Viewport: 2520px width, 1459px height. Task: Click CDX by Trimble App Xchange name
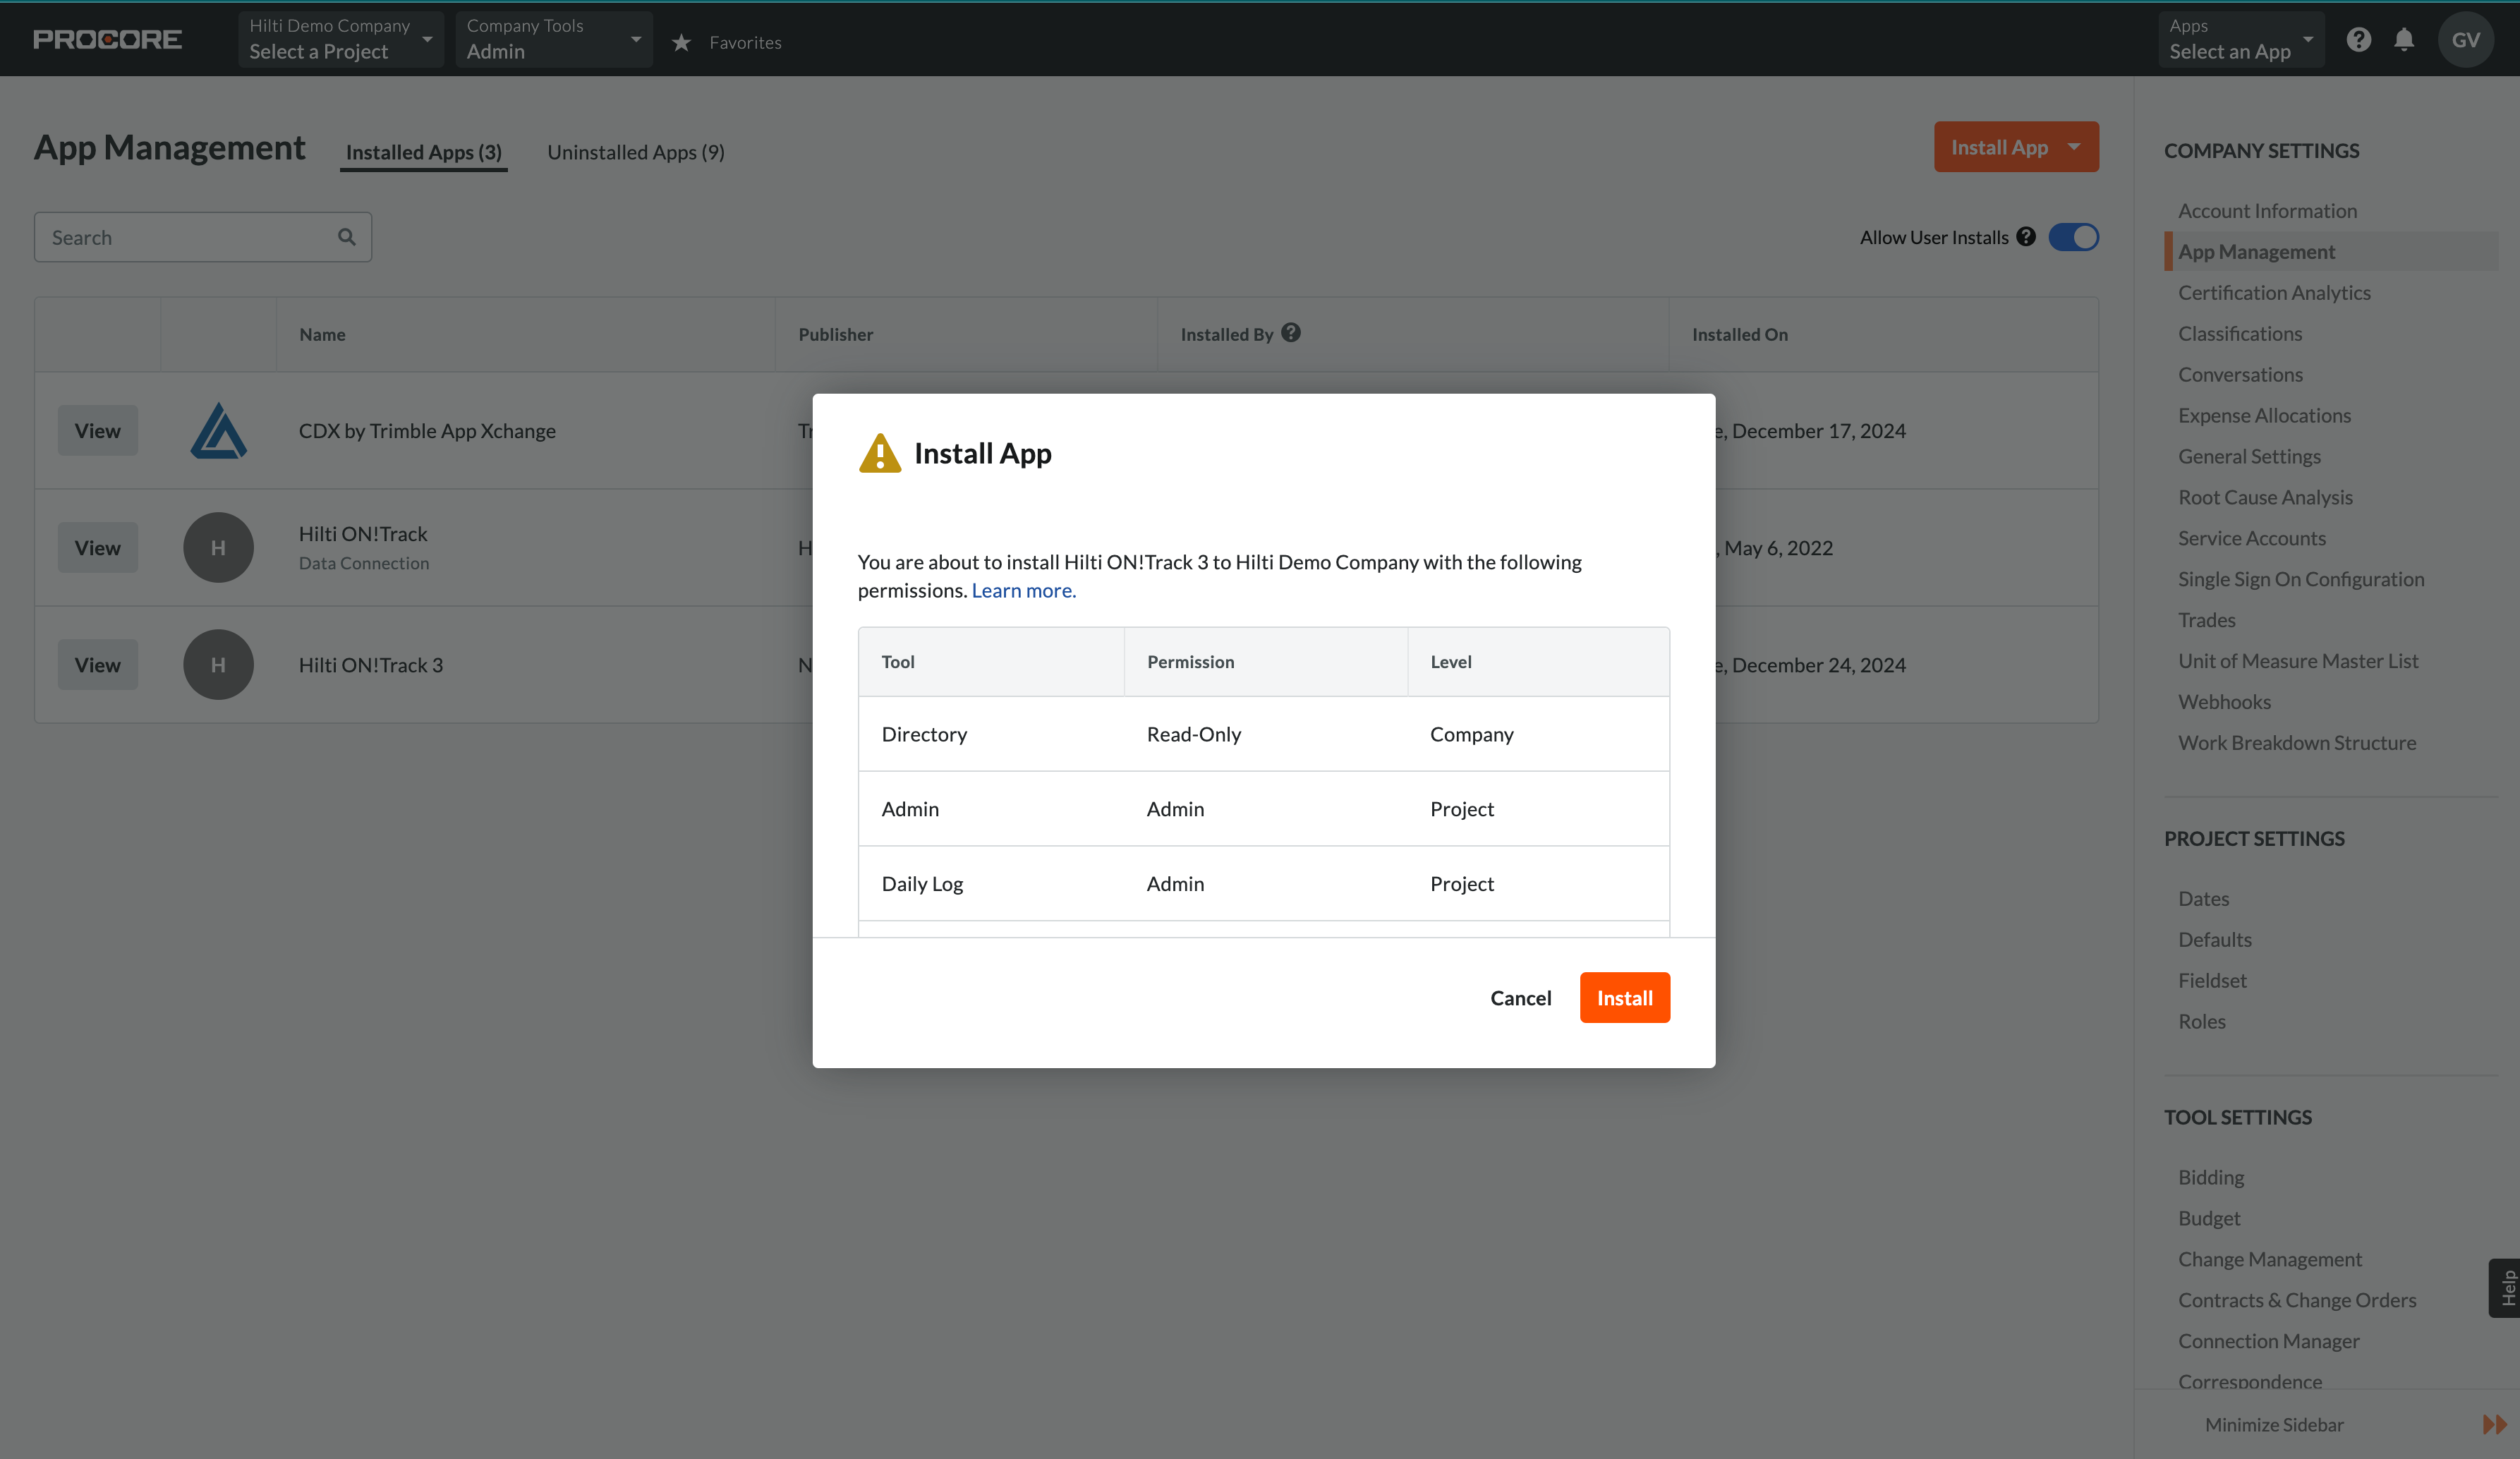[x=427, y=431]
